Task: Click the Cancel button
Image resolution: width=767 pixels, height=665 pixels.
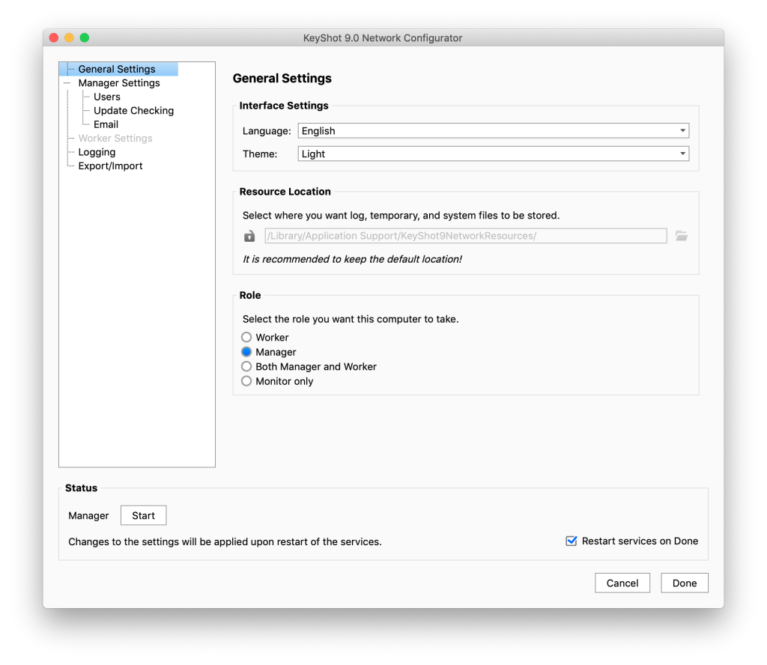Action: click(622, 583)
